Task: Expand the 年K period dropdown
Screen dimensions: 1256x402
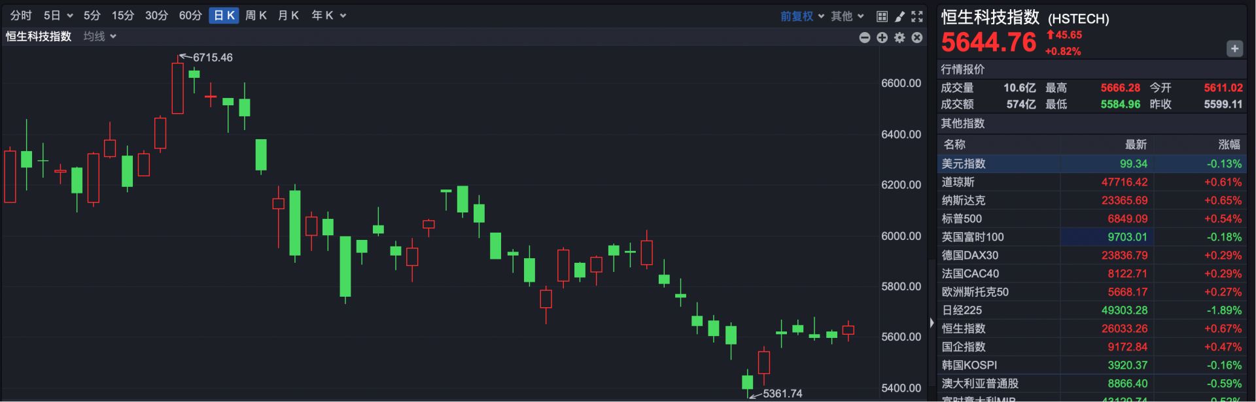Action: click(x=328, y=16)
